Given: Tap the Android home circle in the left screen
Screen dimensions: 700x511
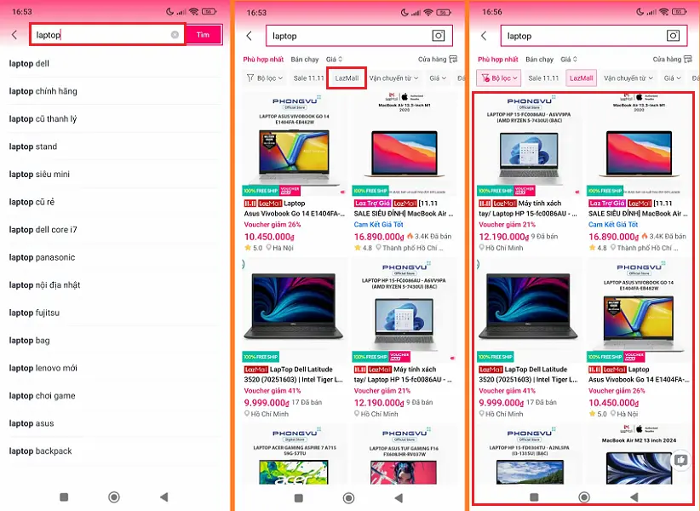Looking at the screenshot, I should click(114, 497).
